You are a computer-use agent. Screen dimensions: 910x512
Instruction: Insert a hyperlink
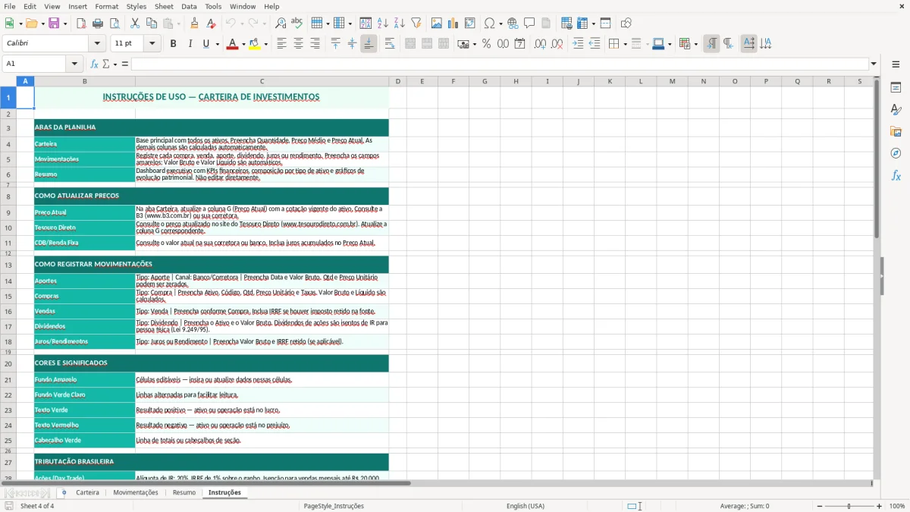tap(513, 24)
